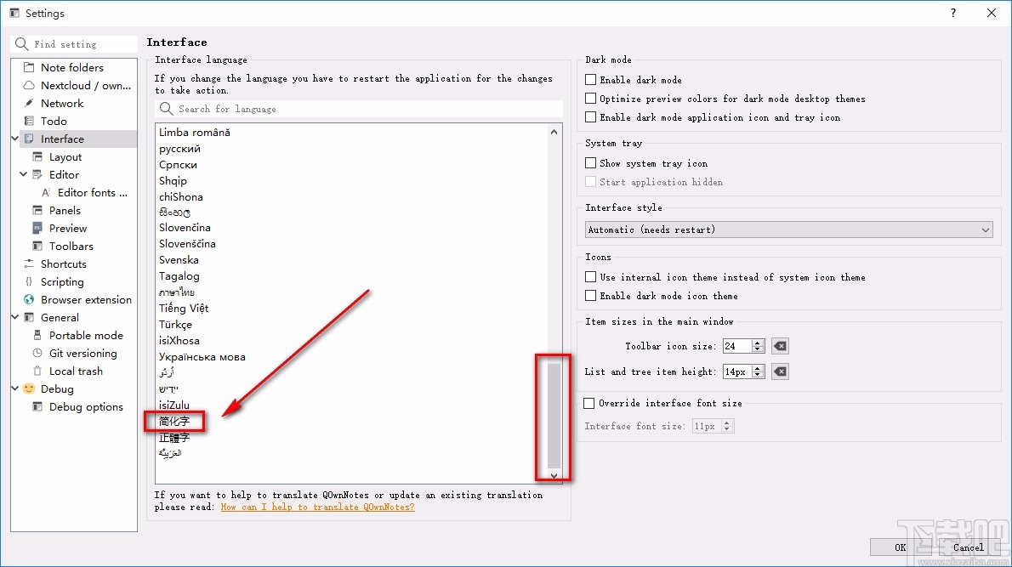Open Local trash settings
The height and width of the screenshot is (567, 1012).
76,371
